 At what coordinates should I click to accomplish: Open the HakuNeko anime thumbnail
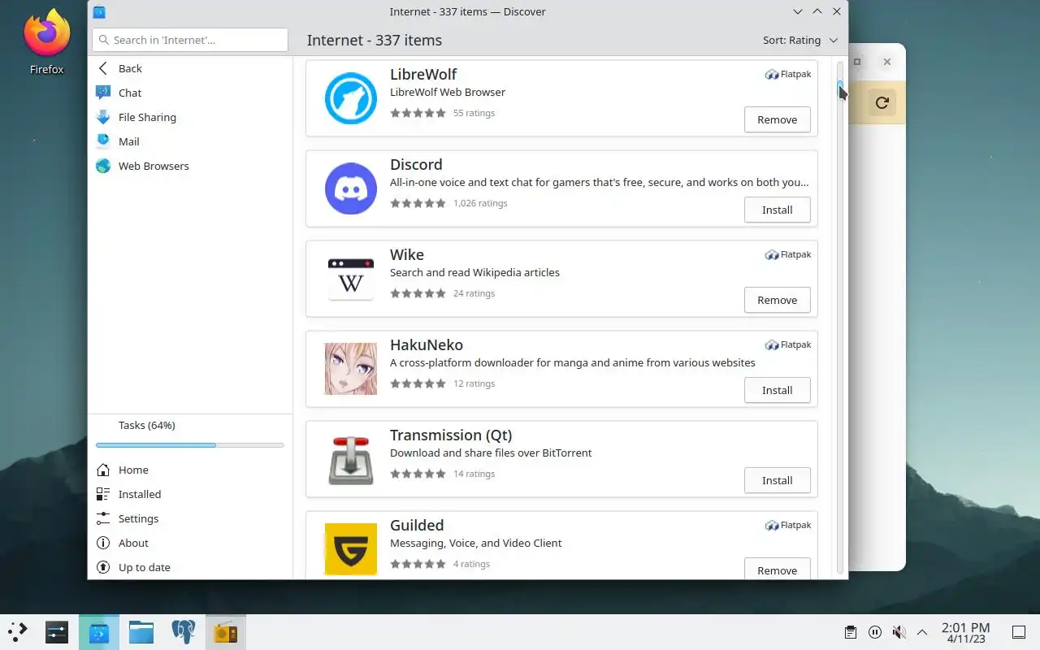[x=351, y=369]
